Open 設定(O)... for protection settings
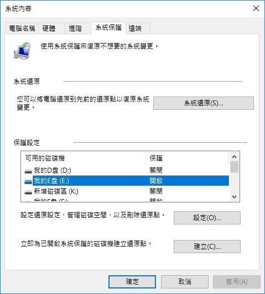Screen dimensions: 265x294 click(207, 218)
